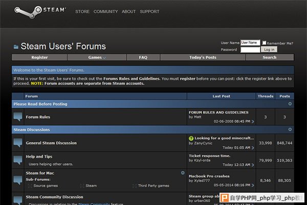
Task: Open General Steam Discussion forum
Action: [51, 143]
